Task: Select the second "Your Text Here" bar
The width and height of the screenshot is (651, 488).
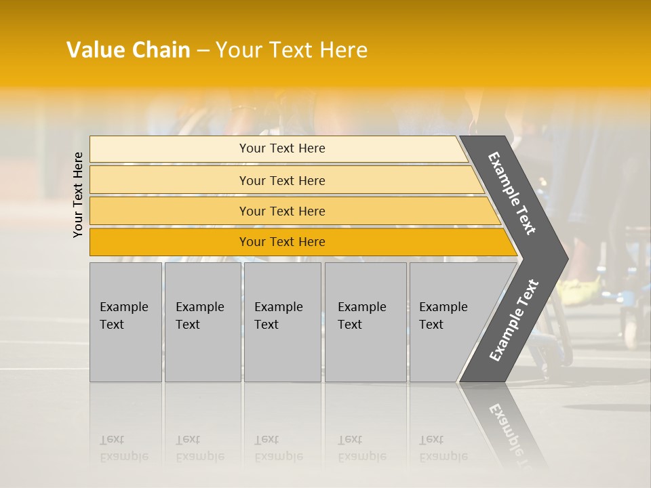Action: (x=282, y=180)
